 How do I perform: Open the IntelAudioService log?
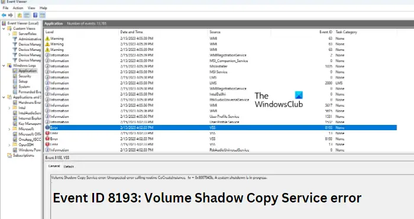[x=30, y=113]
